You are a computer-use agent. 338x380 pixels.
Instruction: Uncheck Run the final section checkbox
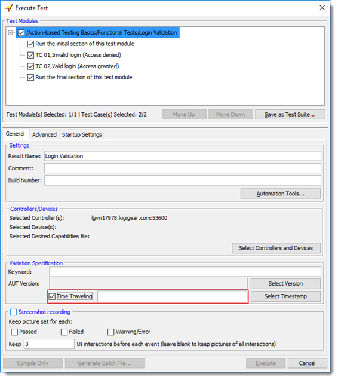point(30,78)
